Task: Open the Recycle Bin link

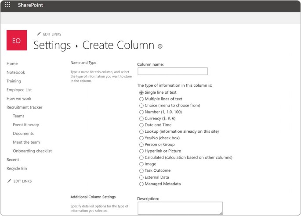Action: click(17, 169)
